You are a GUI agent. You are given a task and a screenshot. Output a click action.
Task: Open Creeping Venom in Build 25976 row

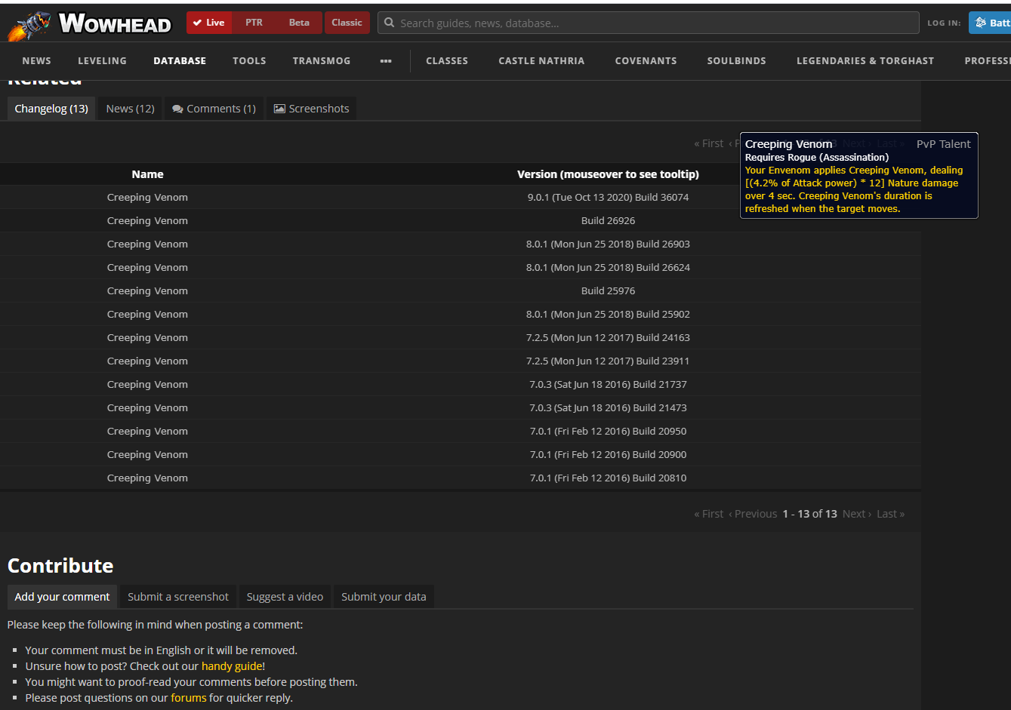pyautogui.click(x=147, y=291)
